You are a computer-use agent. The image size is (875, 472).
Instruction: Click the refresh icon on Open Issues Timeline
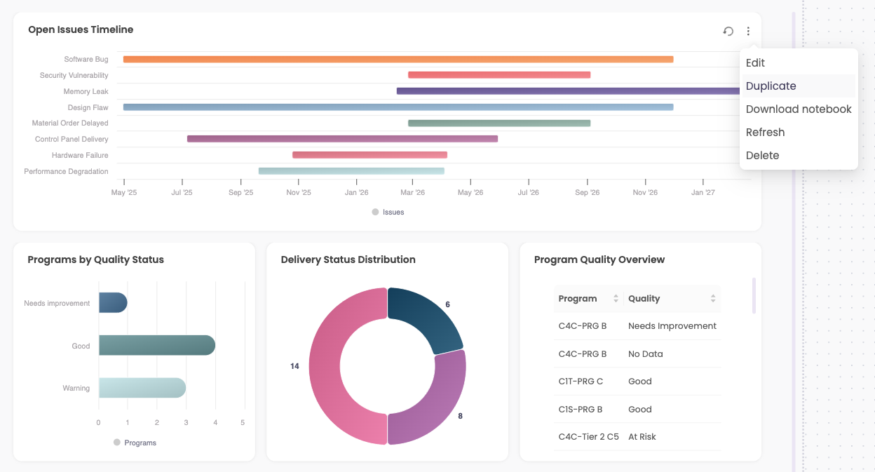(728, 31)
